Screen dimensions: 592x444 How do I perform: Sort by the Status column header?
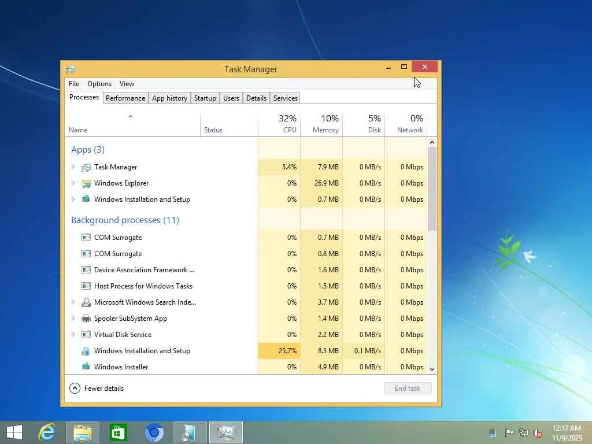point(229,125)
